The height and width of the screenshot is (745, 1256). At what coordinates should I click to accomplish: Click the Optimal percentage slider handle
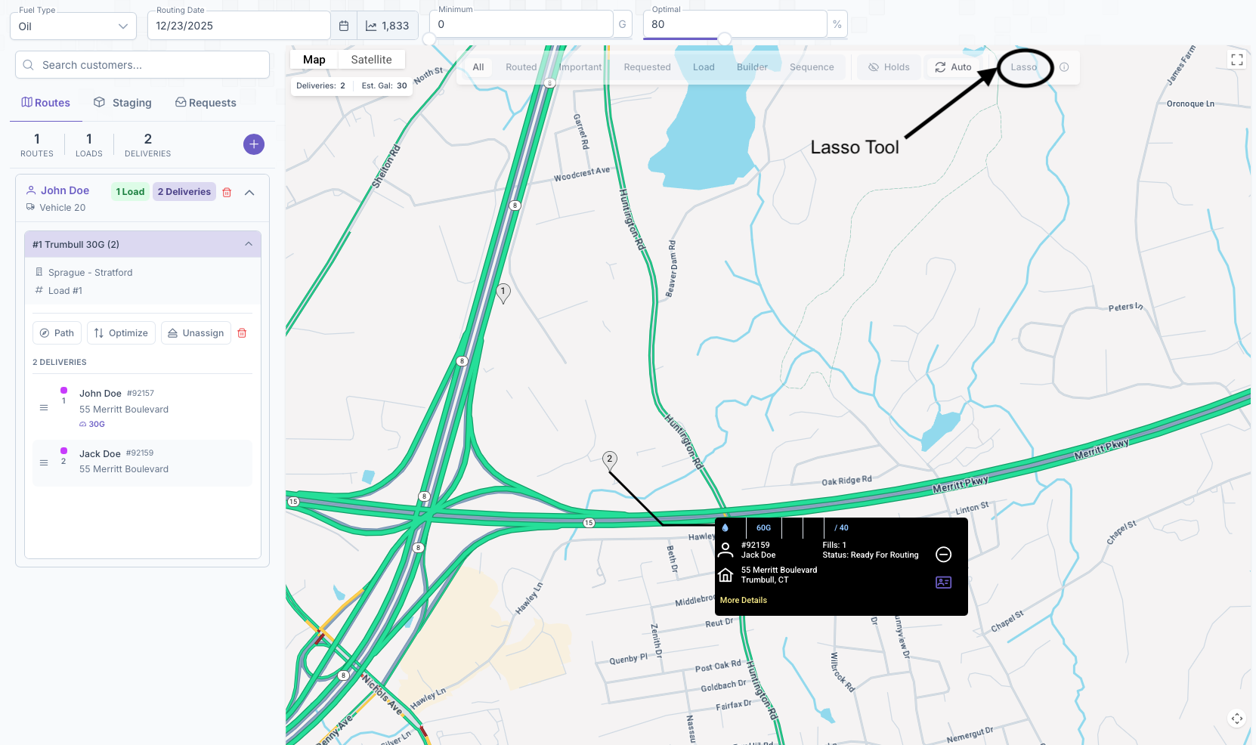click(725, 39)
